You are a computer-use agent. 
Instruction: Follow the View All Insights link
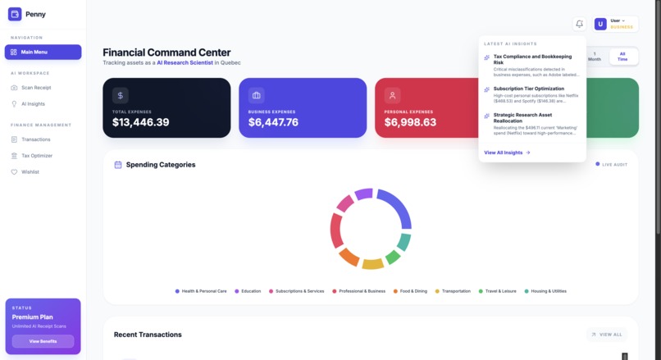click(507, 153)
